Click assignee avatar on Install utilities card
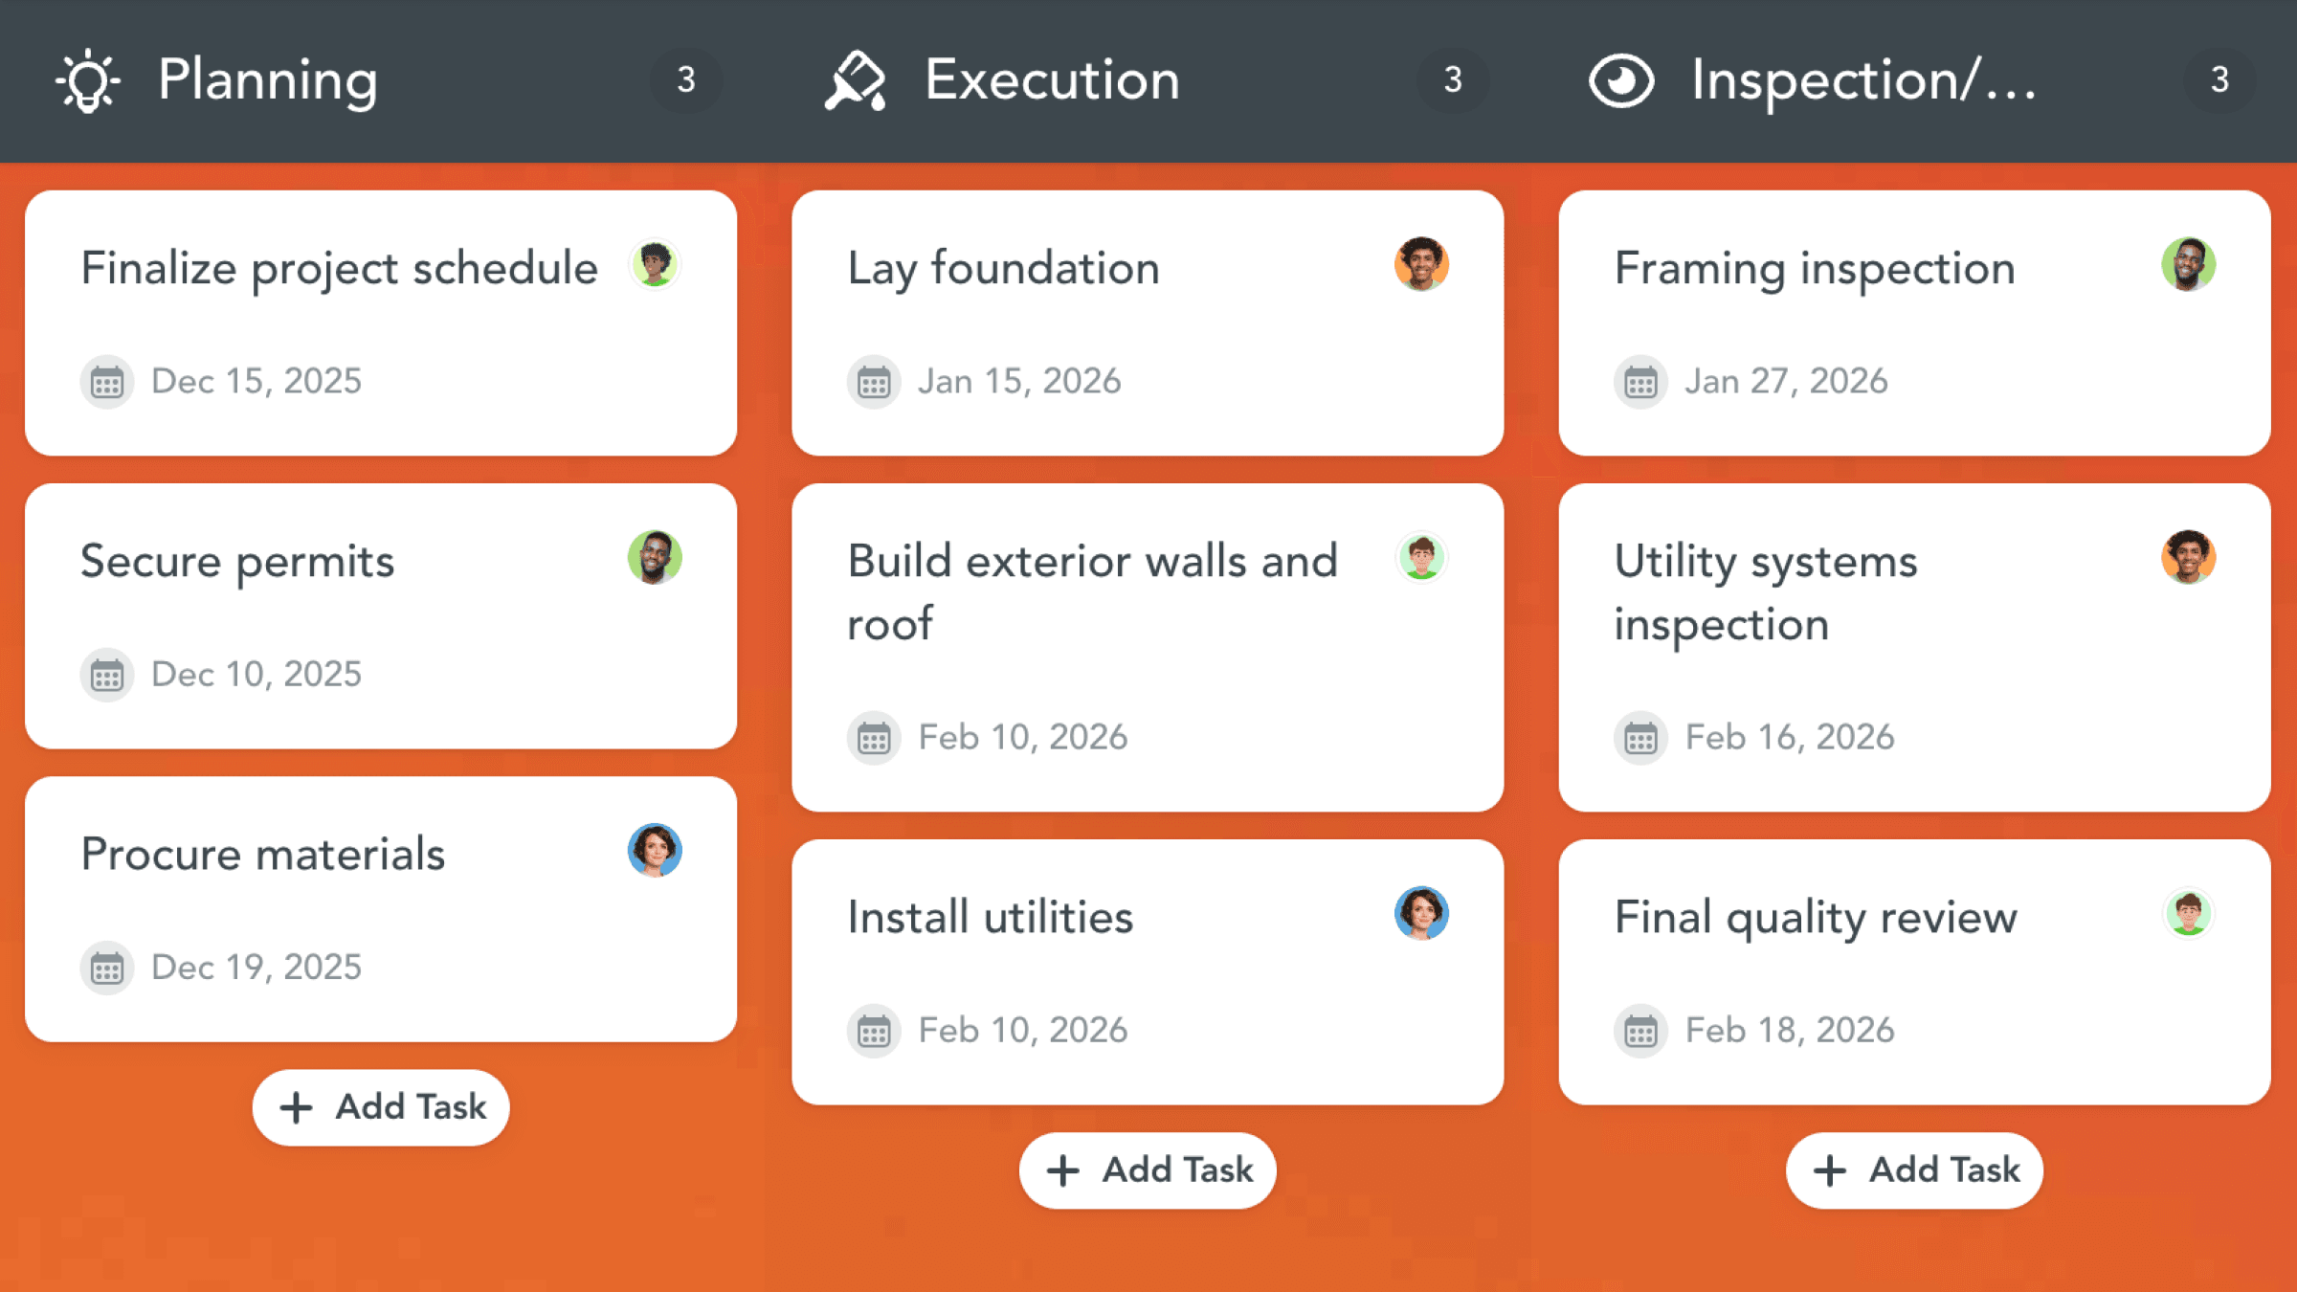 coord(1421,913)
